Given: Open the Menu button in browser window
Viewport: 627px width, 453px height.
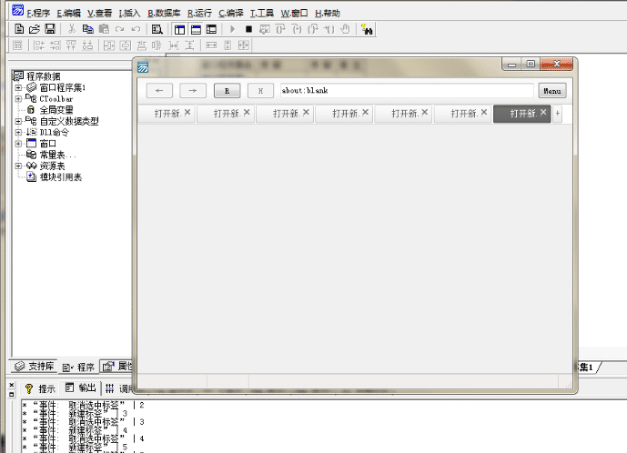Looking at the screenshot, I should (551, 90).
